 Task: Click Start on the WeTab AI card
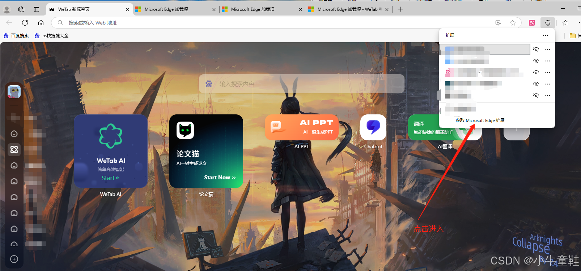click(x=110, y=178)
